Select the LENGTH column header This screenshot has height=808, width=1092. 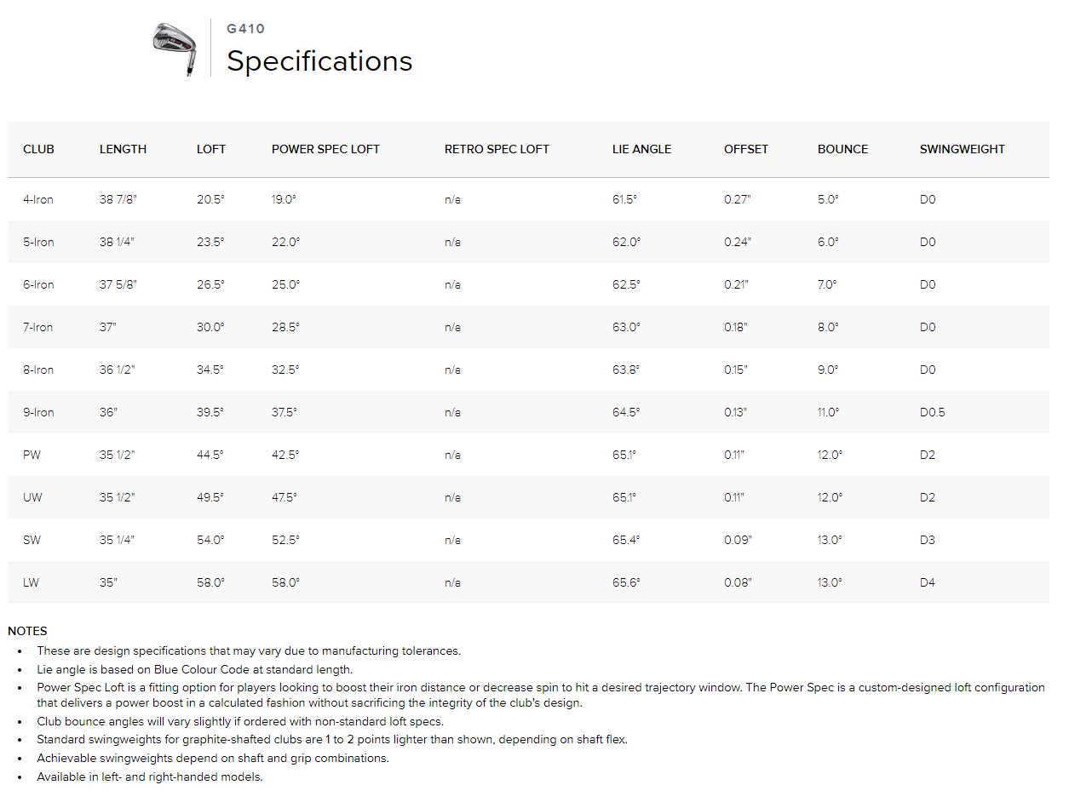(123, 149)
